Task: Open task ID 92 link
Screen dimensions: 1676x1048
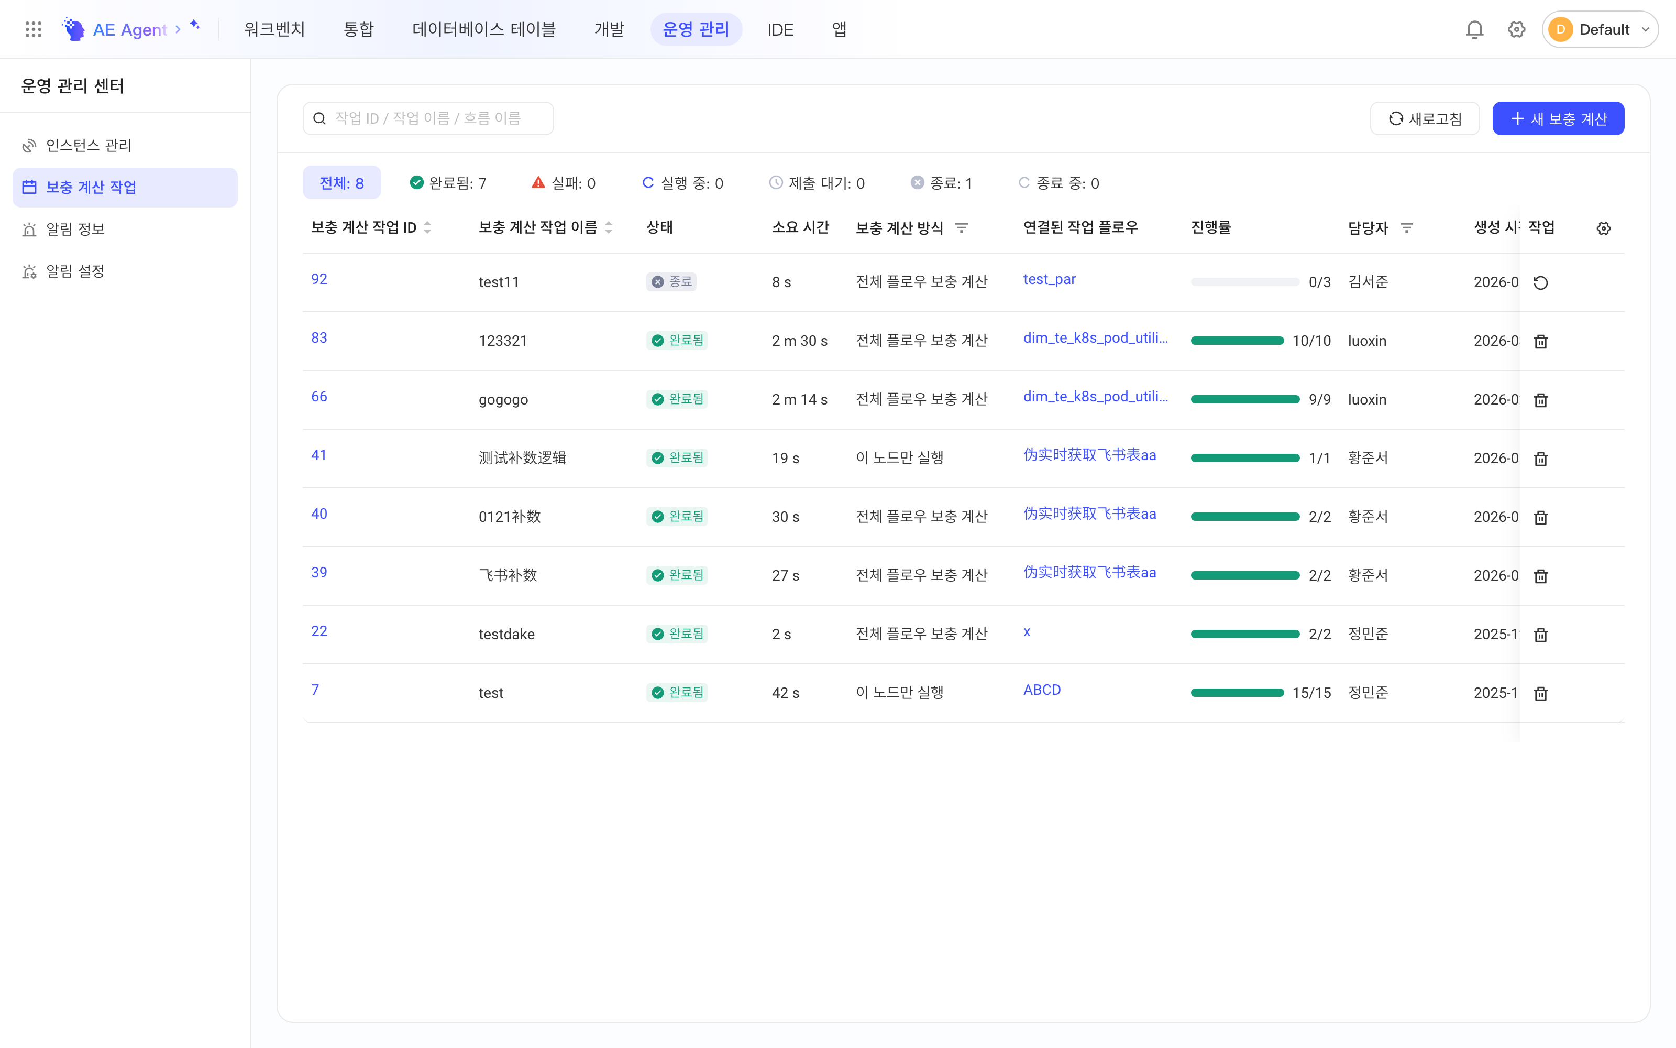Action: [x=318, y=279]
